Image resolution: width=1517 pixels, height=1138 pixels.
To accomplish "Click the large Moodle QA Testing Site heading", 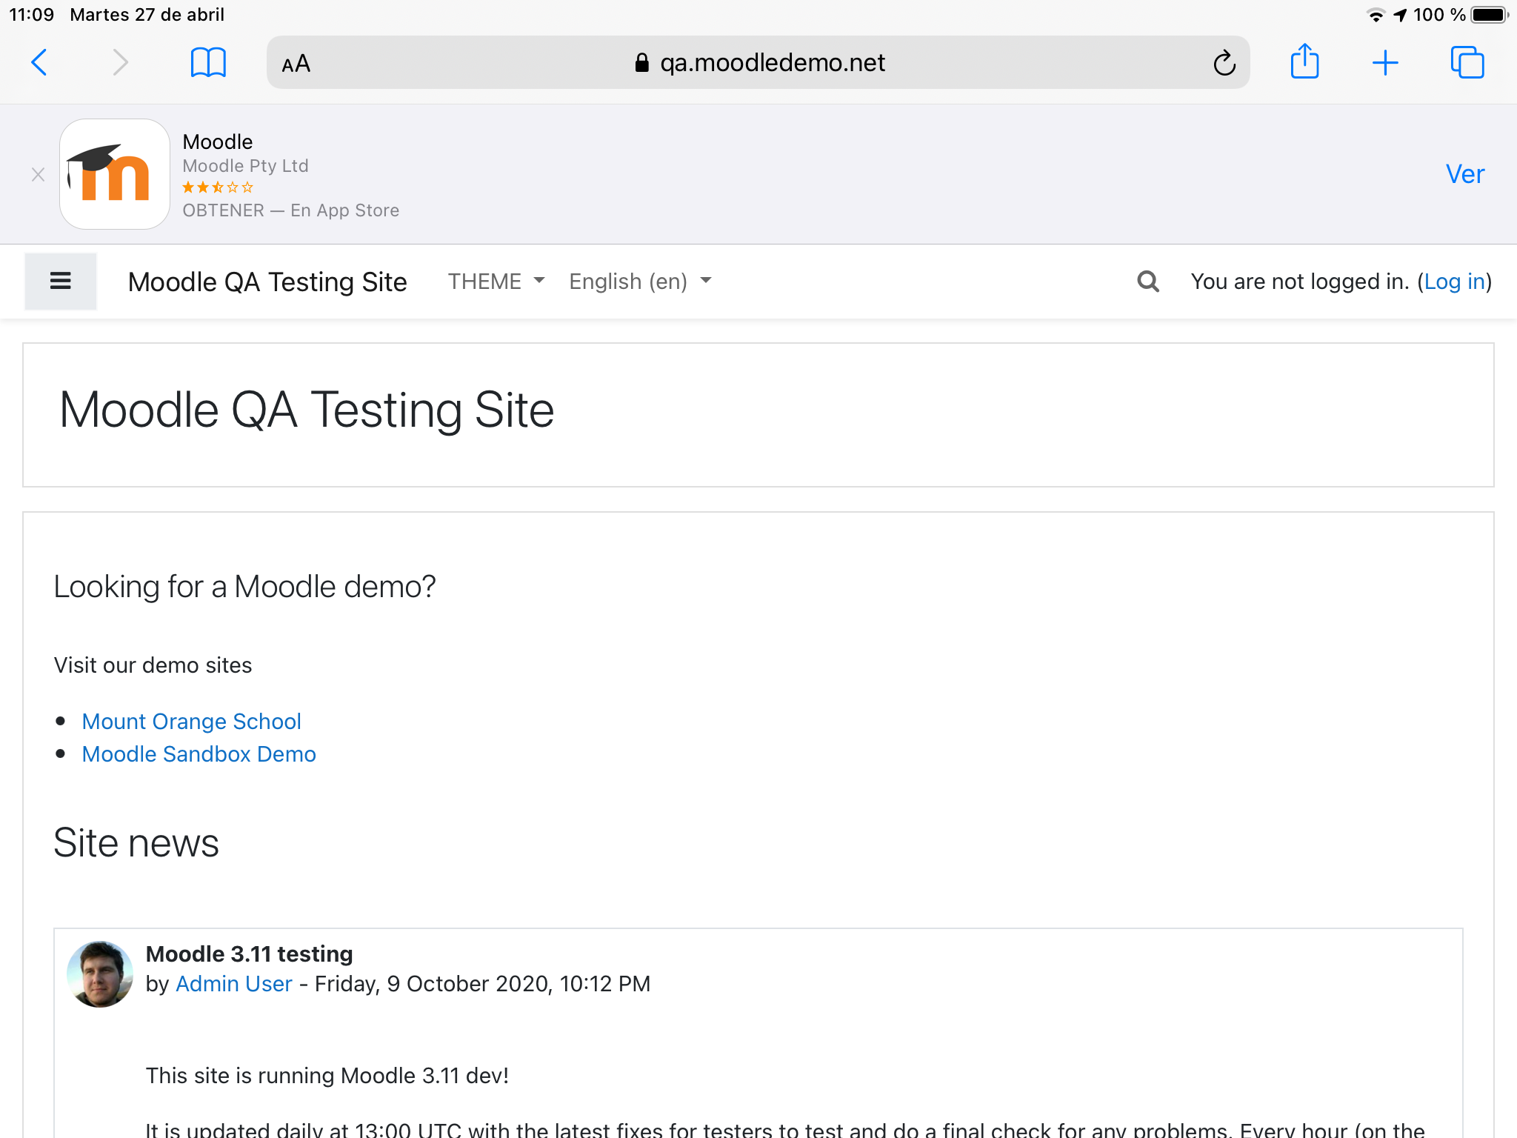I will [x=307, y=410].
